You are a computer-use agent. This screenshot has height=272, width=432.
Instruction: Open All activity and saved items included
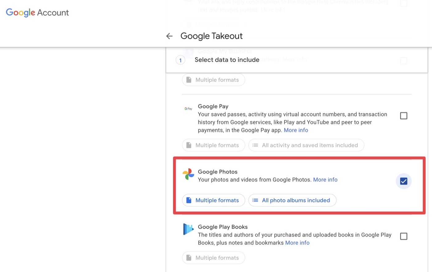point(306,145)
